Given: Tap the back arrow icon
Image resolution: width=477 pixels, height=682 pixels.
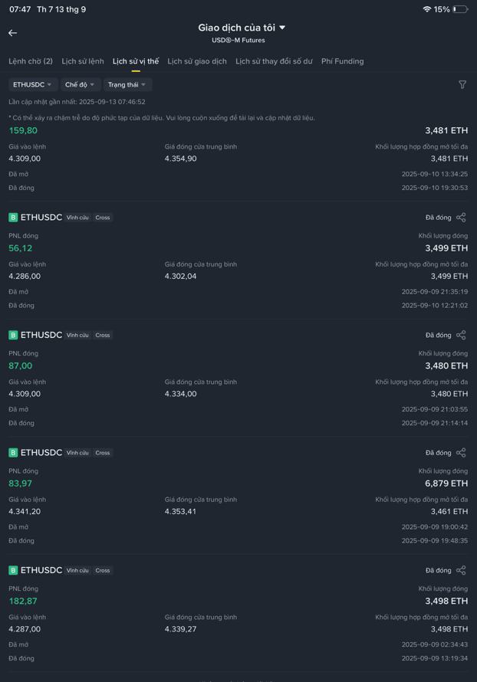Looking at the screenshot, I should pyautogui.click(x=12, y=33).
